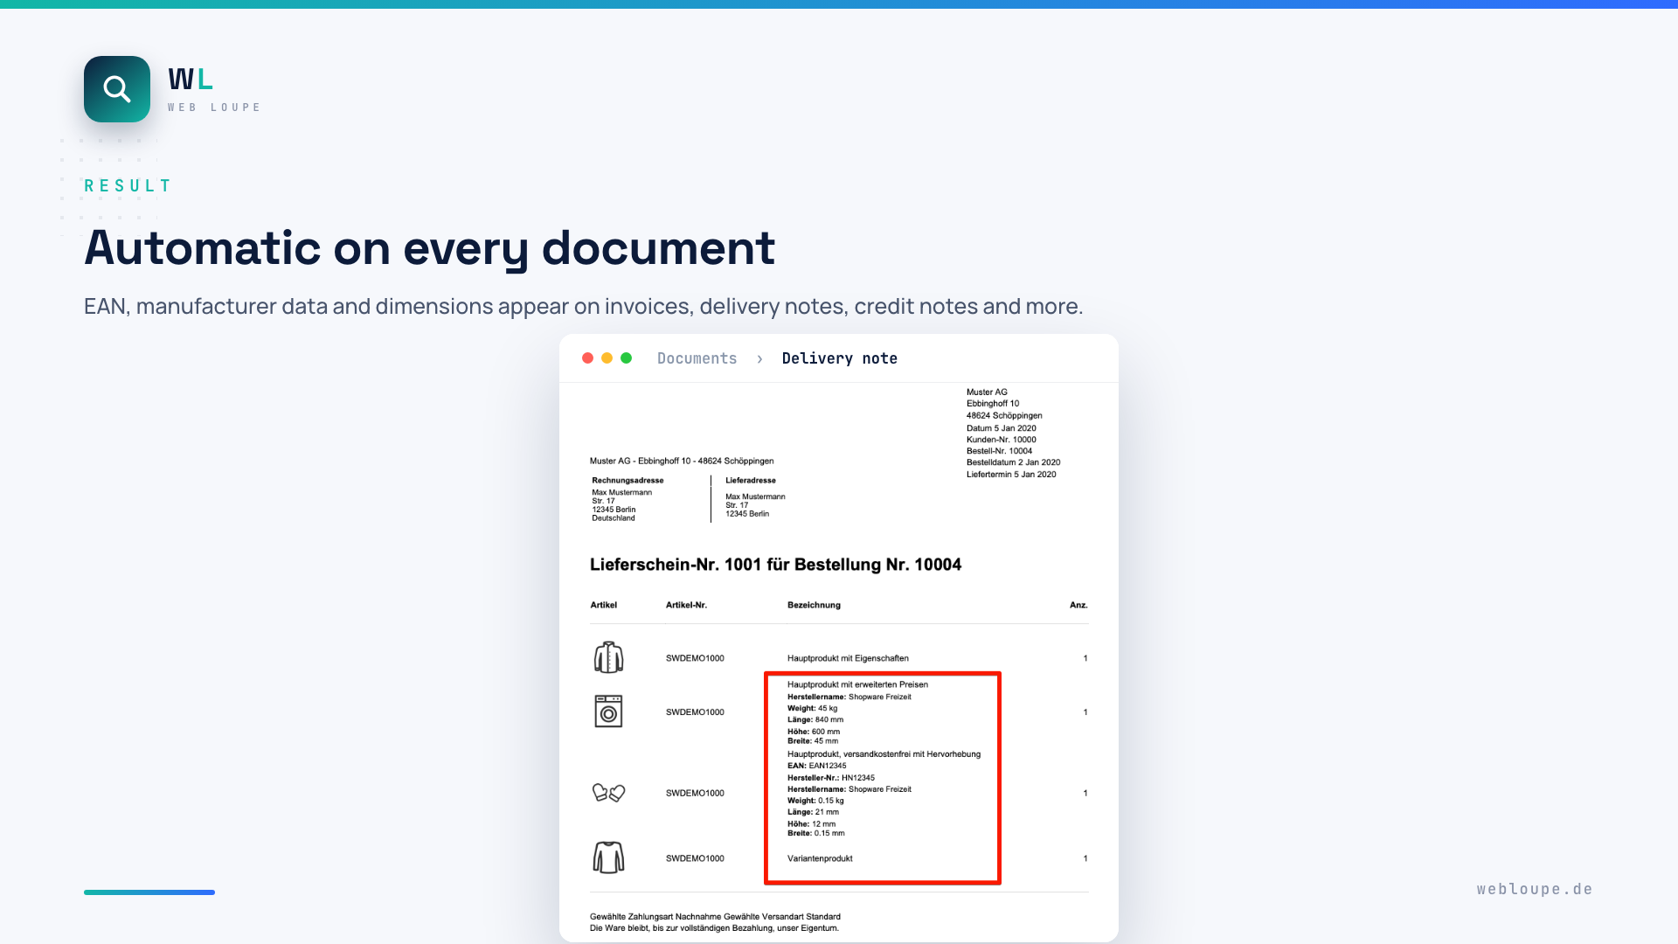Click the 'Gewählte Zahlungsart Nachnahme' footer line
This screenshot has height=944, width=1678.
[715, 917]
